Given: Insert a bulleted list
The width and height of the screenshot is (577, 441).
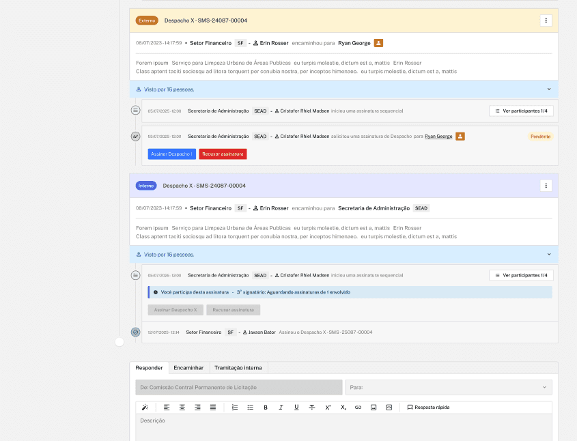Looking at the screenshot, I should (x=250, y=407).
